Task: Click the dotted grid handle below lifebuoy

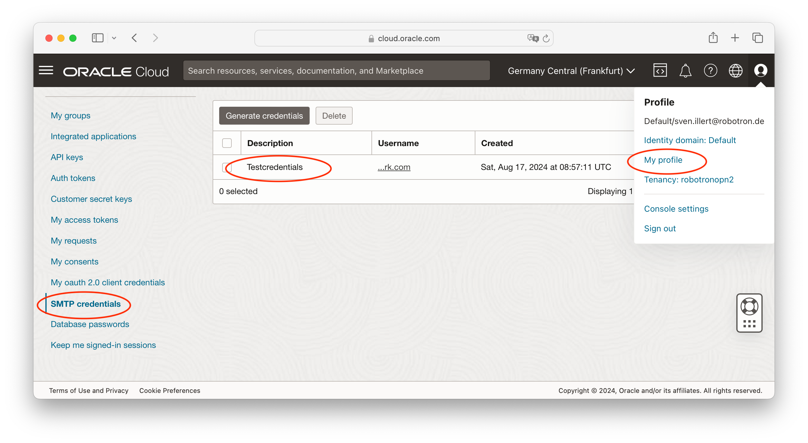Action: tap(749, 324)
